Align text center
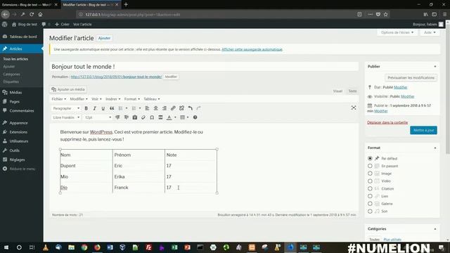This screenshot has width=450, height=253. (x=155, y=108)
